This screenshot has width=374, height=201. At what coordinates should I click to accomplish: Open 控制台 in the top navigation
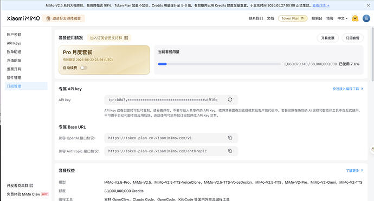(x=317, y=18)
